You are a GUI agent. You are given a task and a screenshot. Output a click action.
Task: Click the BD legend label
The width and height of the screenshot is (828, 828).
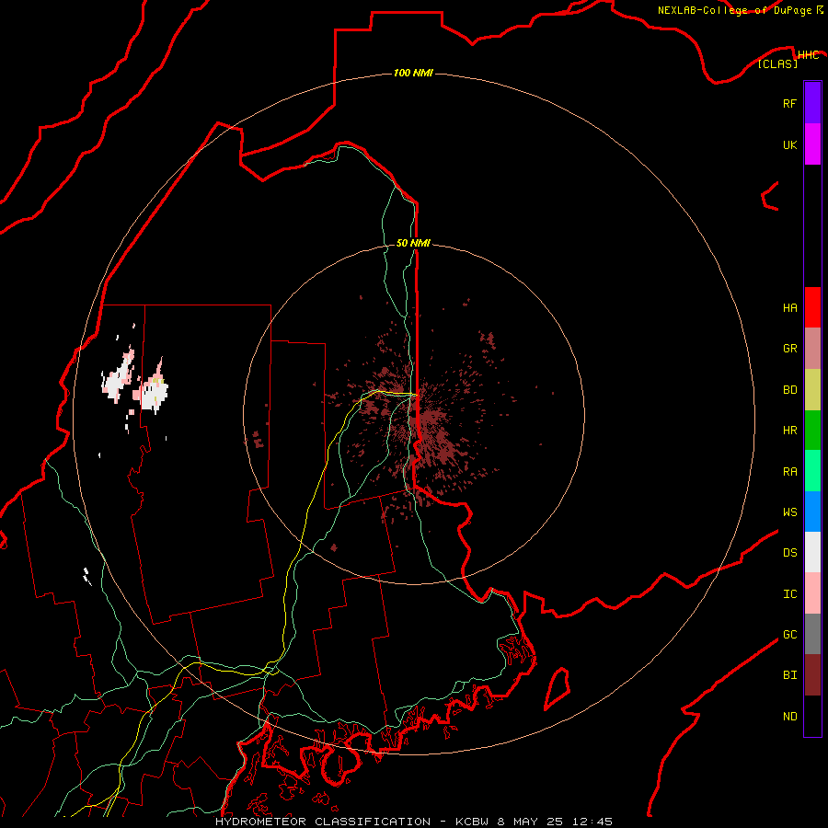(x=789, y=390)
